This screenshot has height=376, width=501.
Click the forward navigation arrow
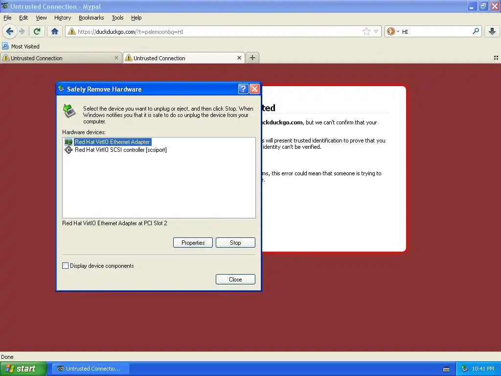[x=22, y=31]
